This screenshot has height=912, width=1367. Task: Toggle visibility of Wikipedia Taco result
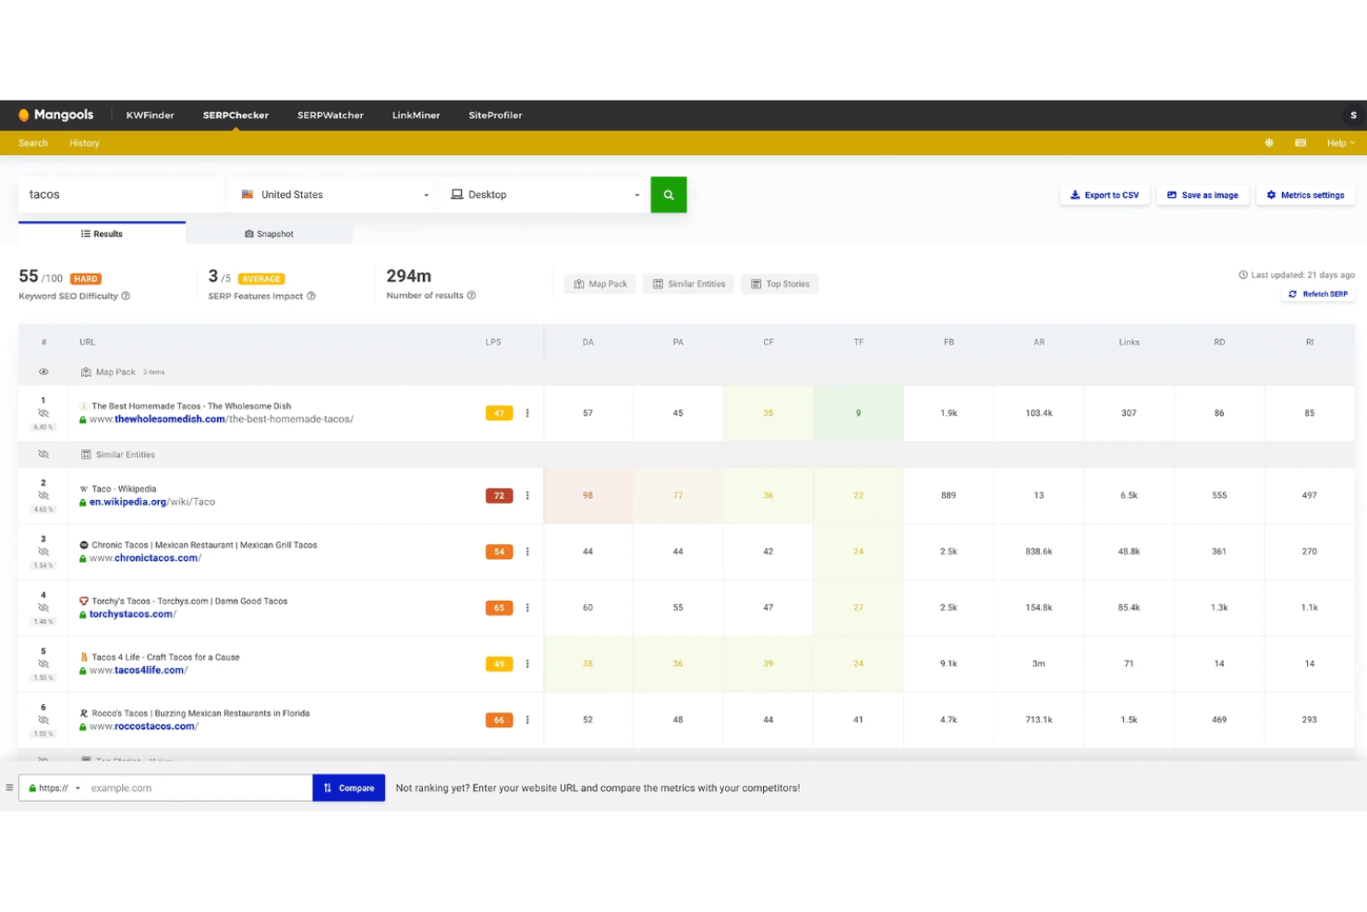click(43, 495)
